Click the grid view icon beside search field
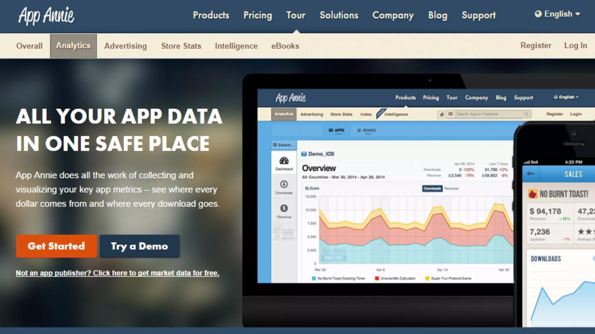Image resolution: width=595 pixels, height=334 pixels. point(450,114)
